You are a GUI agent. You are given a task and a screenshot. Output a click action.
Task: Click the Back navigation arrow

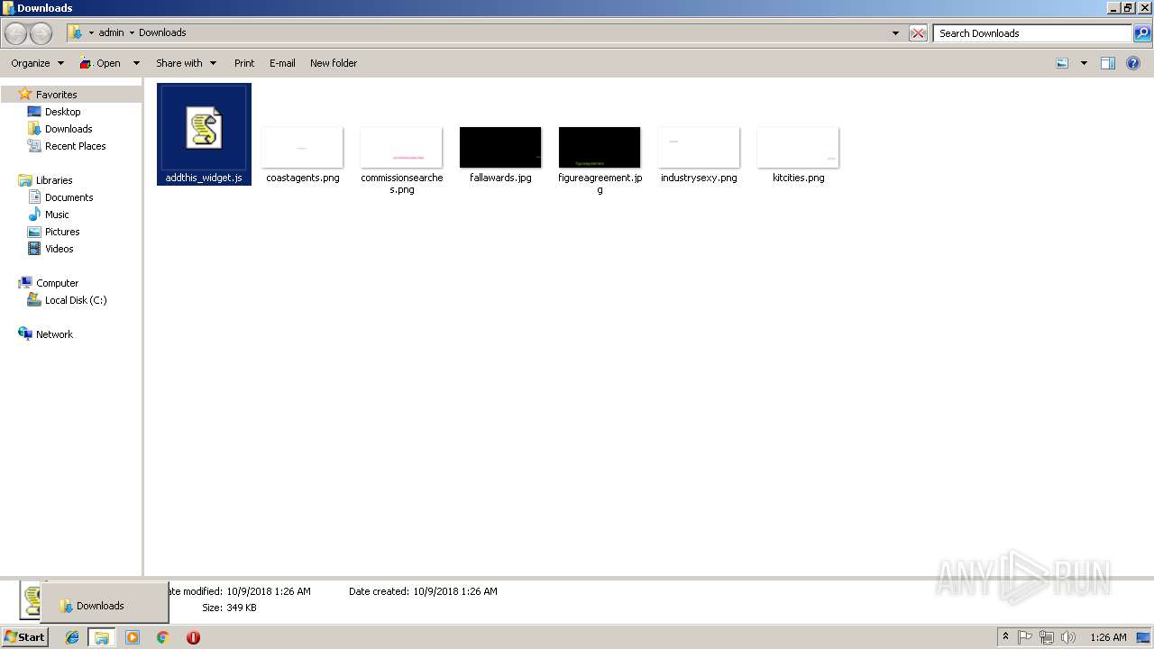coord(16,33)
